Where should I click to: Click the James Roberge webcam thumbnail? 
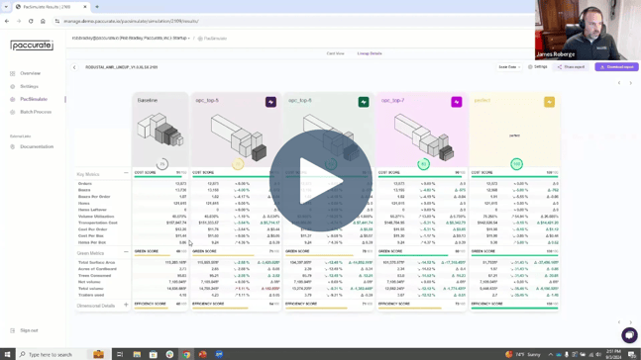pos(588,30)
